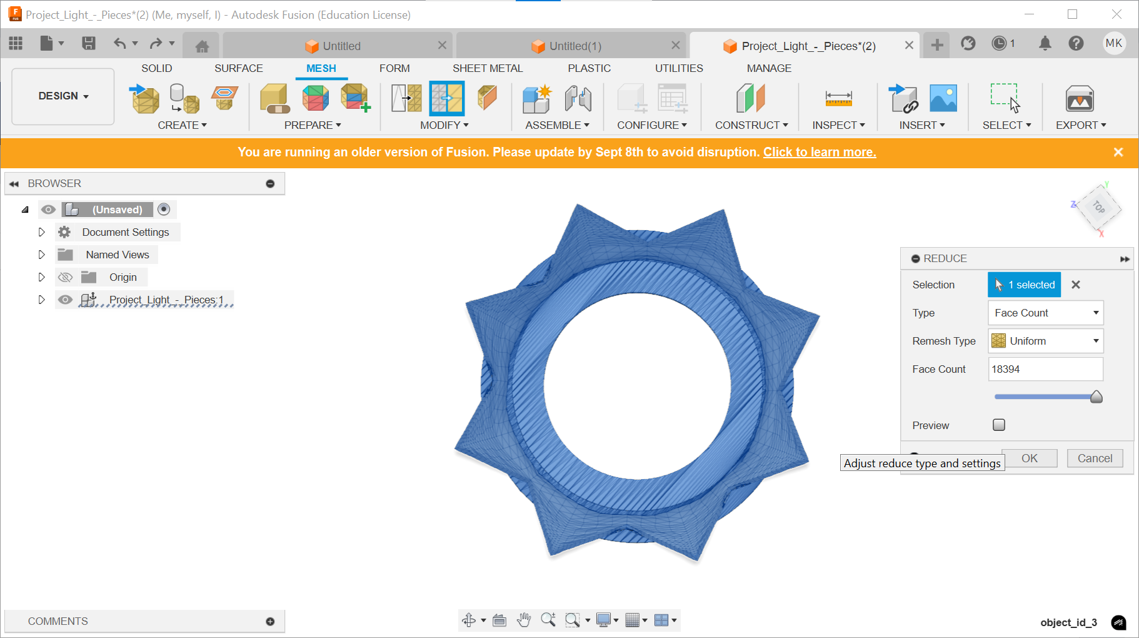Enable the Preview checkbox in Reduce dialog
The width and height of the screenshot is (1139, 638).
[x=999, y=425]
